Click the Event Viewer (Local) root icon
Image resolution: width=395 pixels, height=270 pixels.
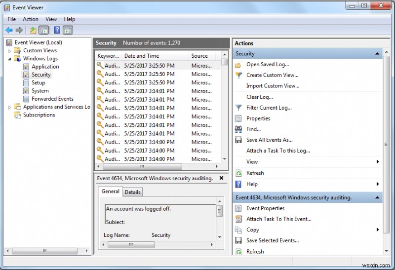click(x=9, y=42)
